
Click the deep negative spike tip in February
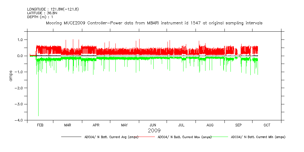pos(38,116)
